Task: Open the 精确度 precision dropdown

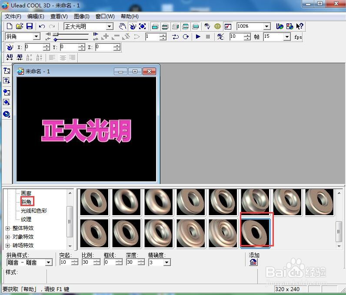Action: pyautogui.click(x=167, y=262)
